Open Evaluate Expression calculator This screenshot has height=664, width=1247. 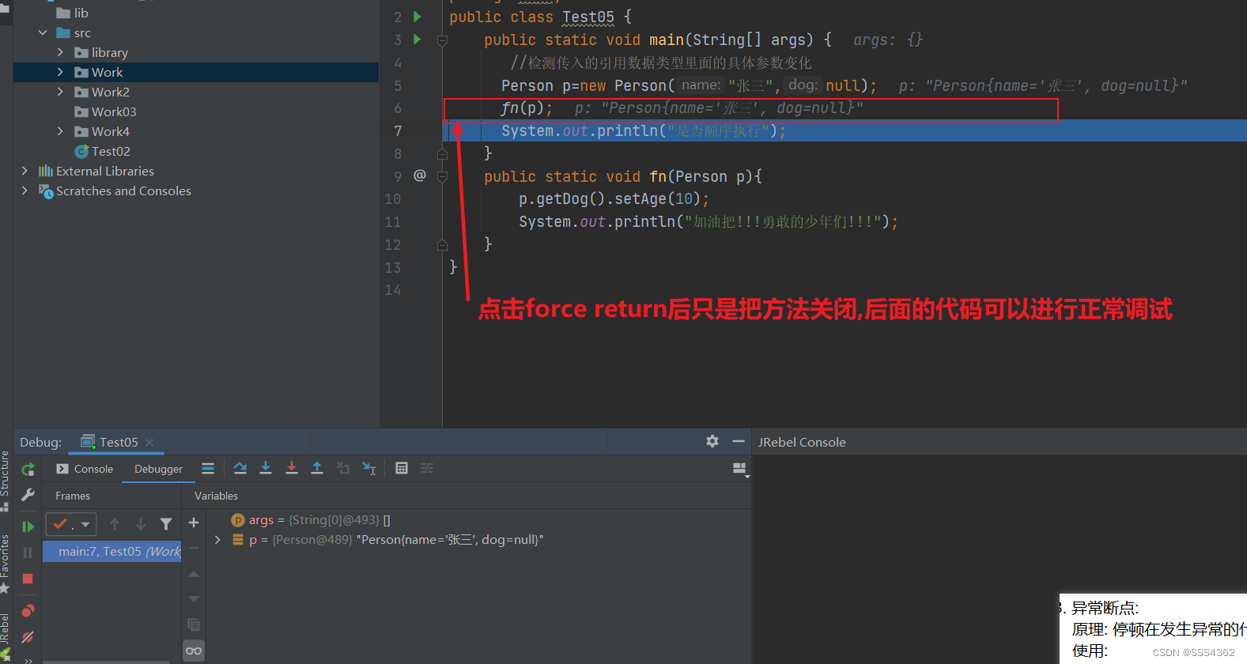pos(402,468)
